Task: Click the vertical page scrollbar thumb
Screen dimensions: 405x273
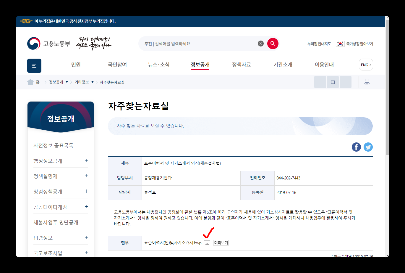Action: pyautogui.click(x=387, y=87)
